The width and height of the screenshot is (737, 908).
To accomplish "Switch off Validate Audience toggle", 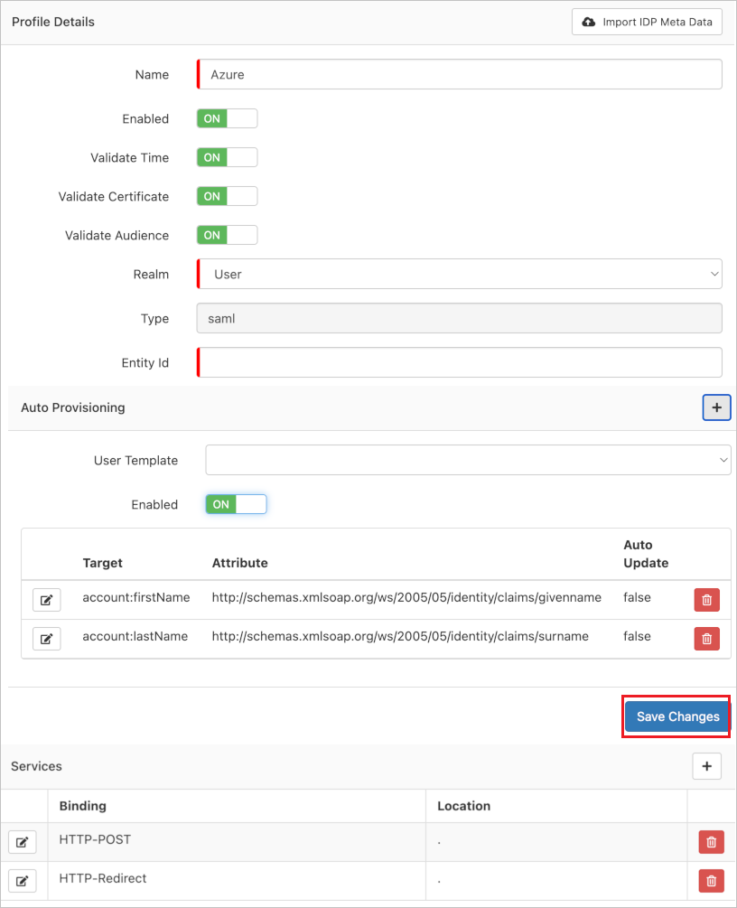I will (x=227, y=235).
